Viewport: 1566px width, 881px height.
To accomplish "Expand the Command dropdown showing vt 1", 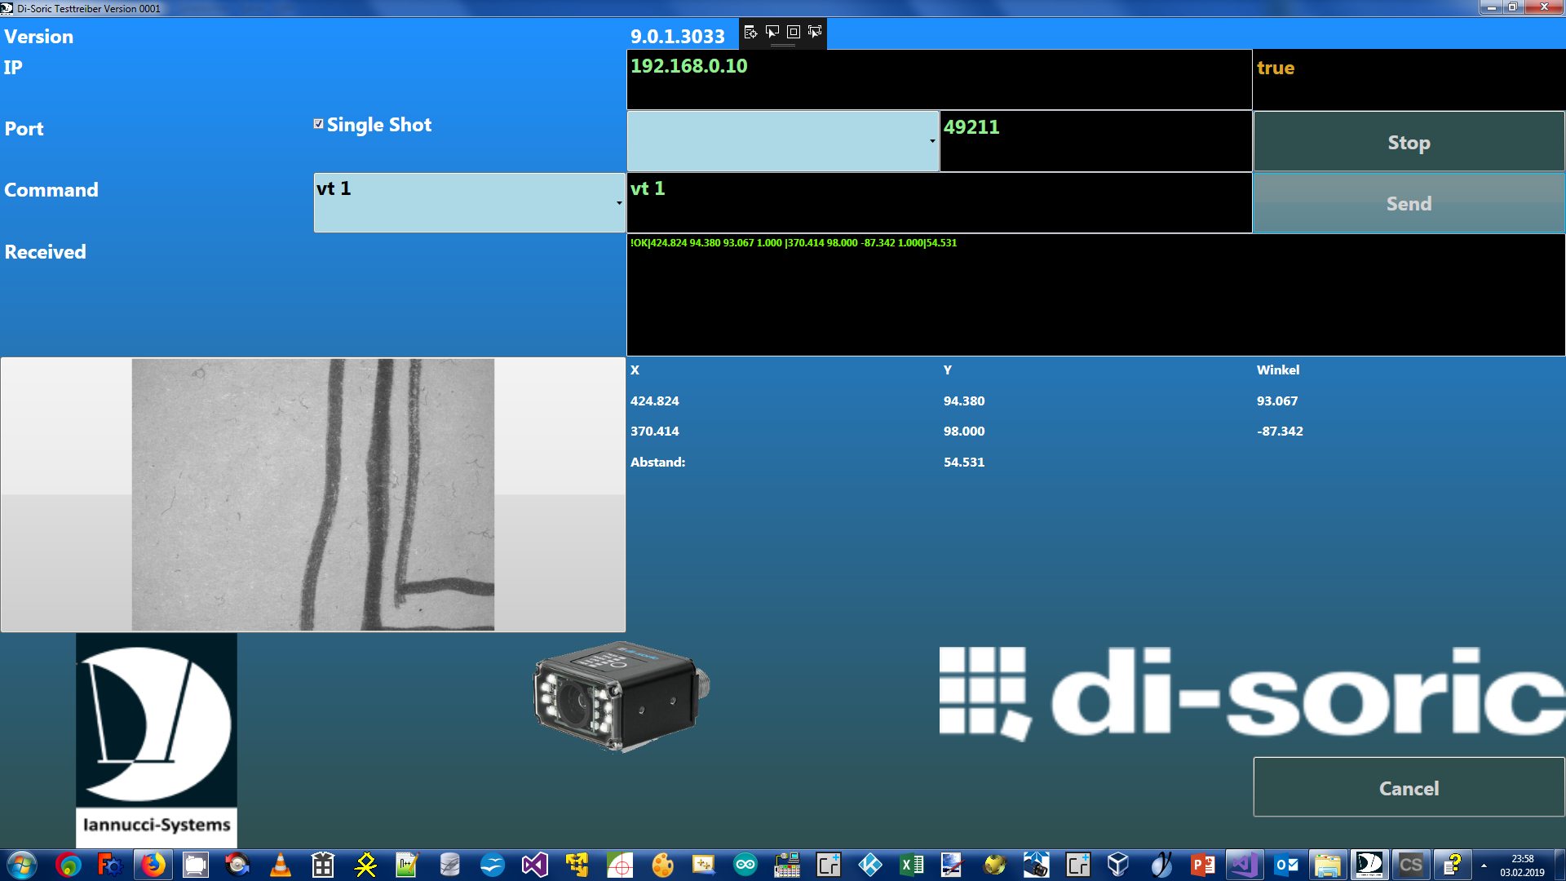I will coord(619,202).
